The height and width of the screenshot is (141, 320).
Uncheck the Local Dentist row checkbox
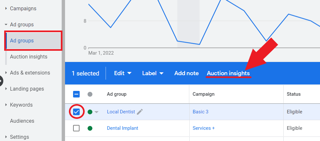[x=76, y=112]
